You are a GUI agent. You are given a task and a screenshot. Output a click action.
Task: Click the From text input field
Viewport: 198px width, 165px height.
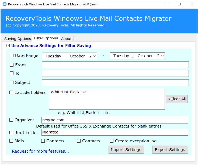point(115,65)
